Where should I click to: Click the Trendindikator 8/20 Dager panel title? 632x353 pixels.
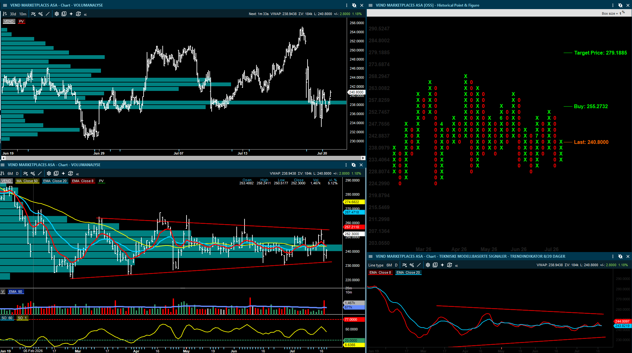pos(471,256)
